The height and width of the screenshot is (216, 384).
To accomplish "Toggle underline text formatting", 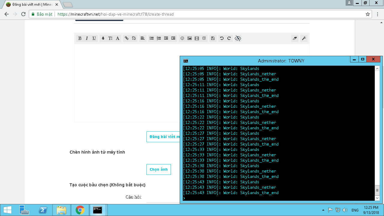I will (x=94, y=38).
